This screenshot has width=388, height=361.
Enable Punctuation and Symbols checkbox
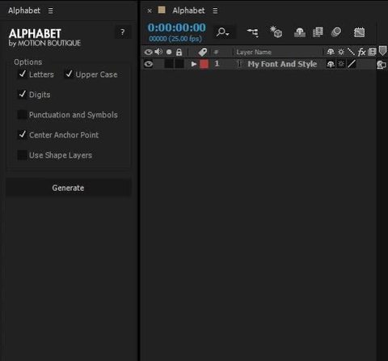pos(22,114)
